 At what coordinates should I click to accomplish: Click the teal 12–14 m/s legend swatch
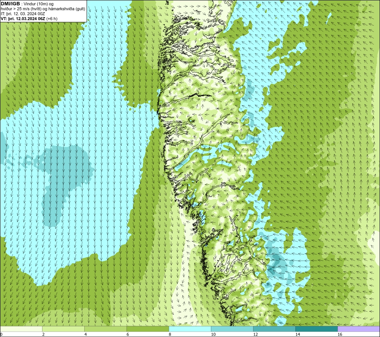coord(274,329)
